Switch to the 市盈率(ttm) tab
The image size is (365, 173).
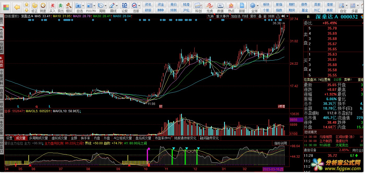tap(163, 138)
